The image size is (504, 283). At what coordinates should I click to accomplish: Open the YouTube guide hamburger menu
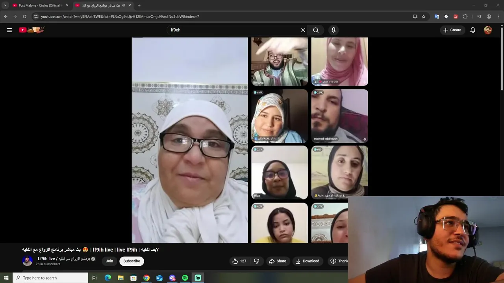pyautogui.click(x=9, y=30)
